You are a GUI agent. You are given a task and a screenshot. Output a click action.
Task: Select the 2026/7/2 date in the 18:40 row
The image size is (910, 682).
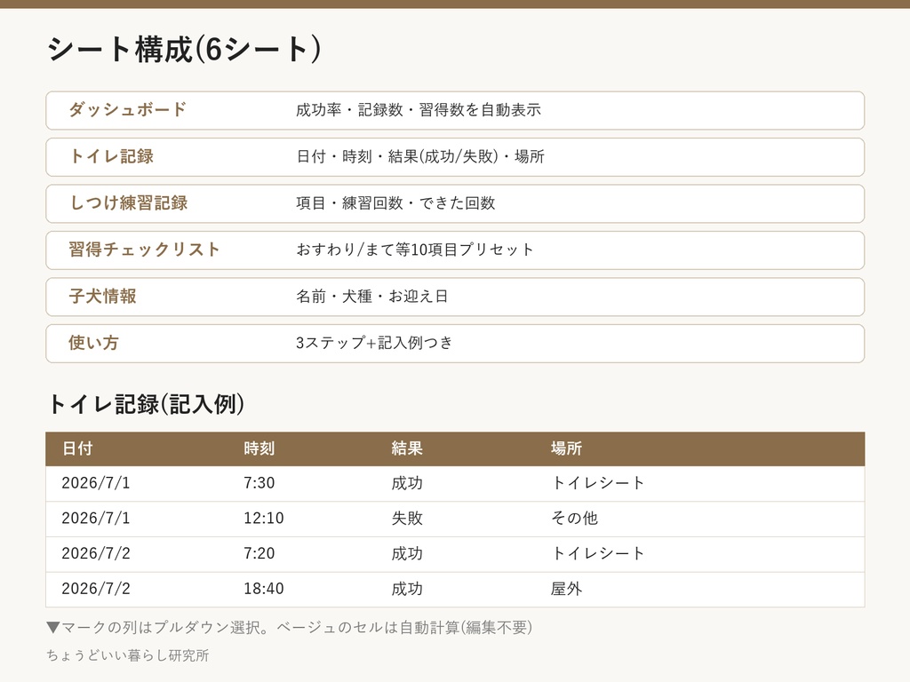pos(96,590)
